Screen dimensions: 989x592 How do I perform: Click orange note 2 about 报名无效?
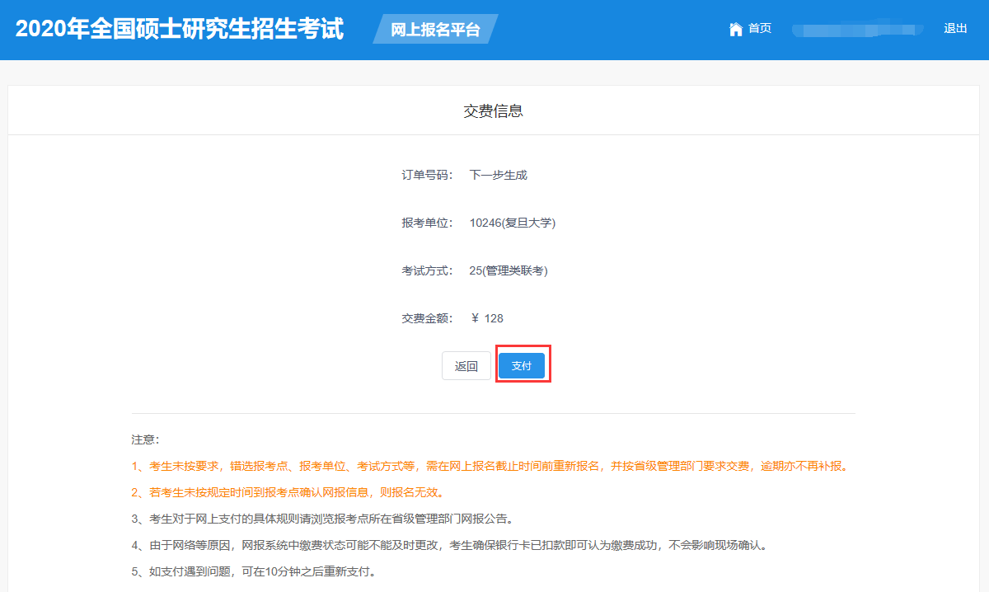(288, 492)
